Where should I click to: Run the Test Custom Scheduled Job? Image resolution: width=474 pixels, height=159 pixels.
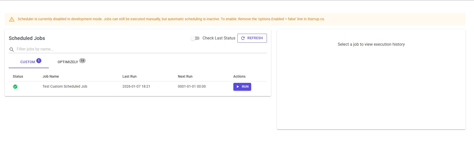[x=242, y=87]
